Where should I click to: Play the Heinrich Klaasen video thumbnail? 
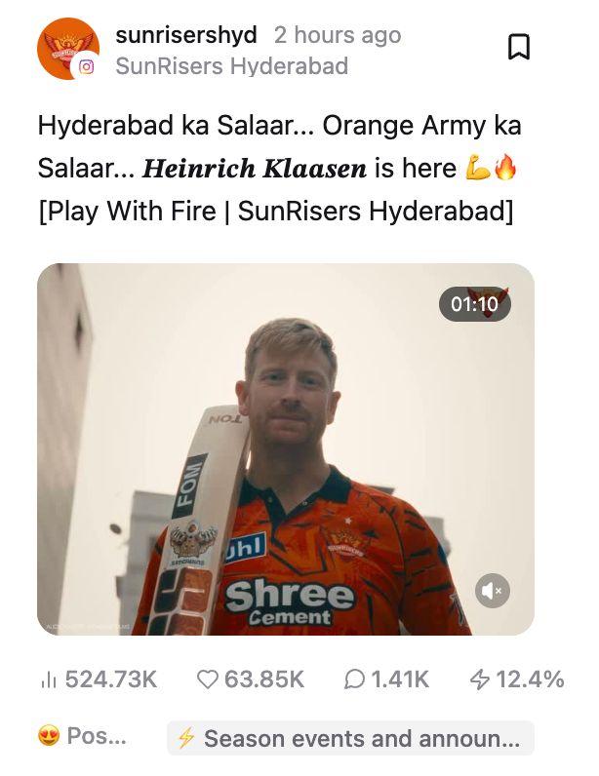285,449
